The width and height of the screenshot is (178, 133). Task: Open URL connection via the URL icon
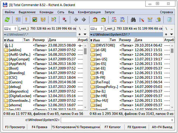point(122,20)
